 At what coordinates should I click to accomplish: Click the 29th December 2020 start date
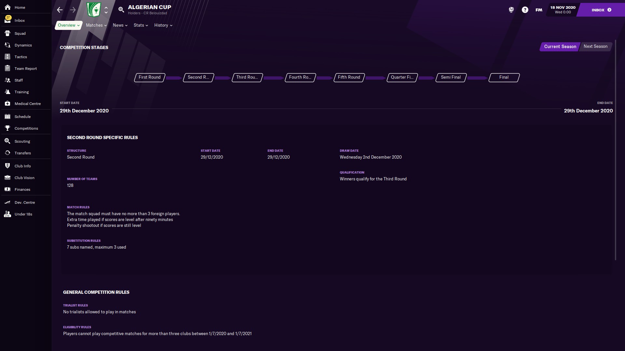pos(84,111)
